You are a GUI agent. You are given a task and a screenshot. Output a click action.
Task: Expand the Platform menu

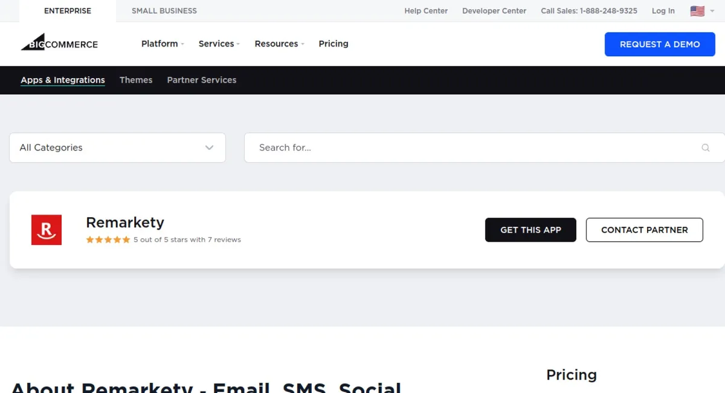click(x=162, y=44)
